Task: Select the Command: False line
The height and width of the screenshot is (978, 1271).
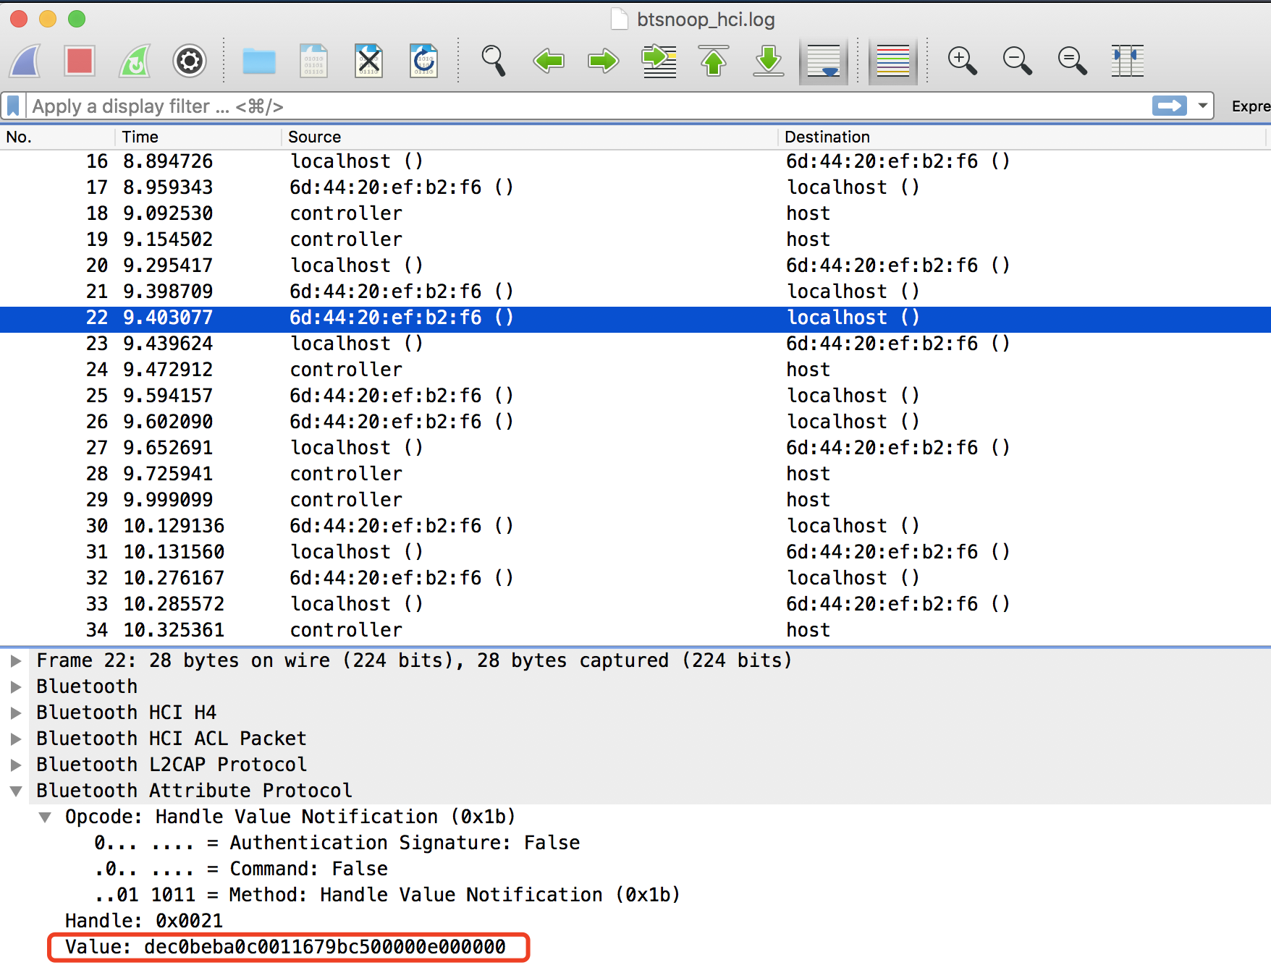Action: 241,869
